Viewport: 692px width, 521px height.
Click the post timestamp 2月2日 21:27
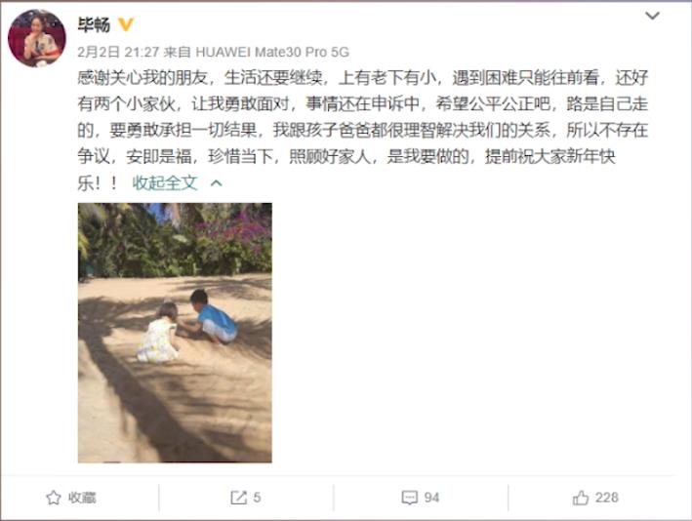pyautogui.click(x=118, y=52)
